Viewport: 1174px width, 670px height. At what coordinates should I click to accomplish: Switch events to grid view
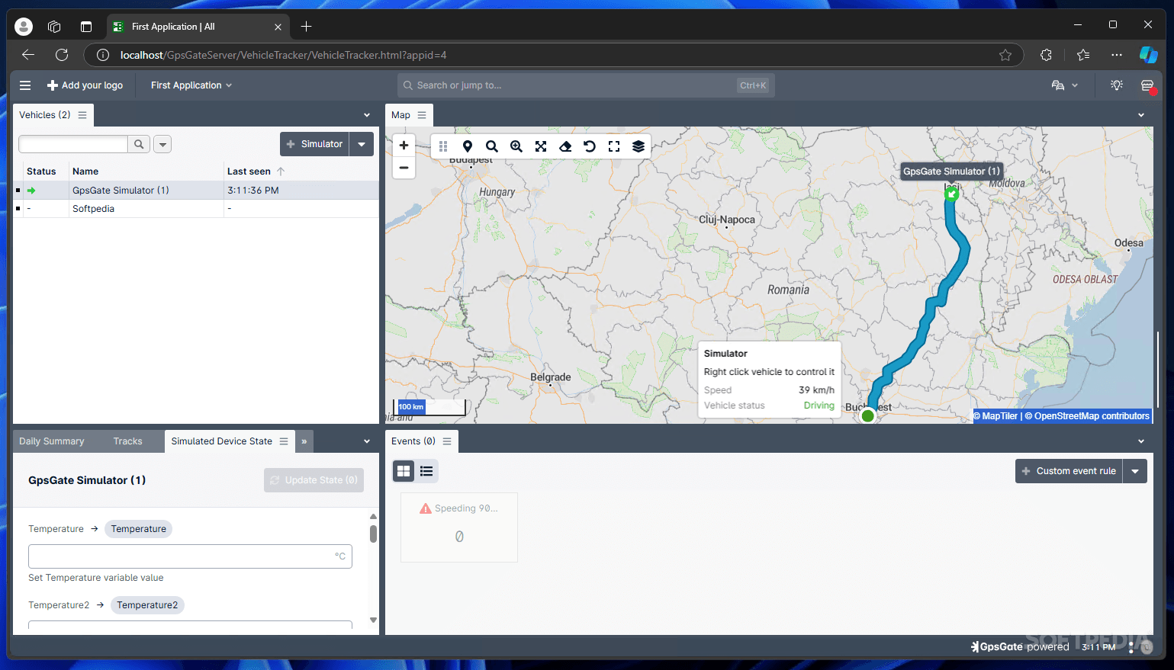(x=404, y=471)
